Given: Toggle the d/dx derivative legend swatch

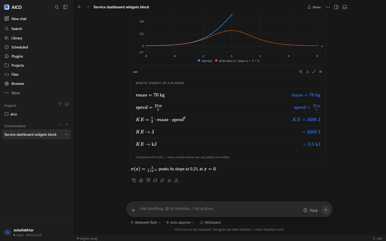Looking at the screenshot, I should tap(216, 61).
